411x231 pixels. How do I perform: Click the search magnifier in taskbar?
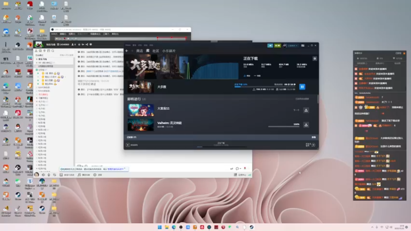pos(237,227)
